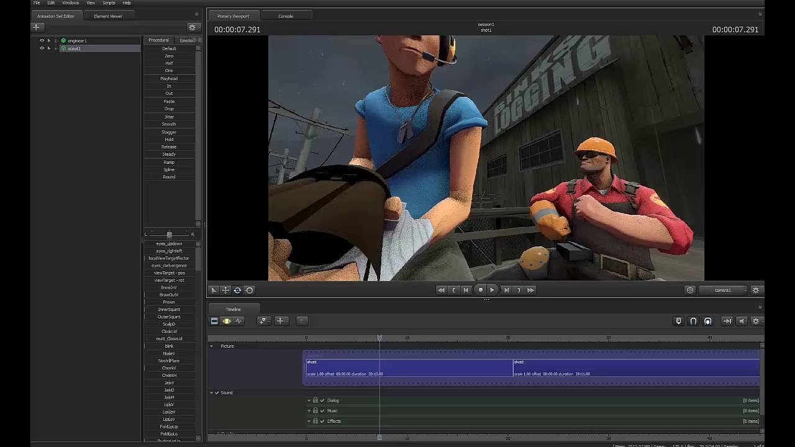Open the File menu
795x447 pixels.
tap(37, 3)
